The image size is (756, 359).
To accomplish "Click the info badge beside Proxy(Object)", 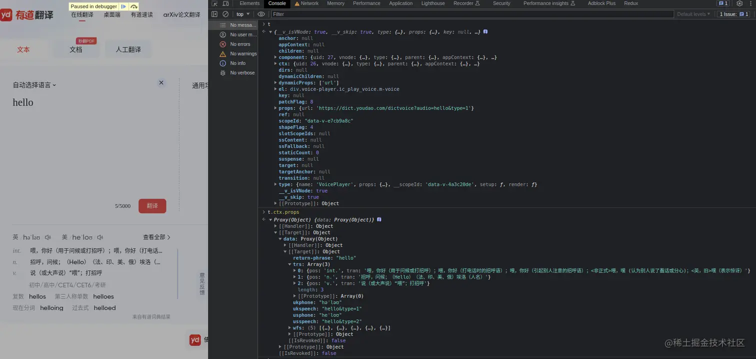I will tap(379, 220).
